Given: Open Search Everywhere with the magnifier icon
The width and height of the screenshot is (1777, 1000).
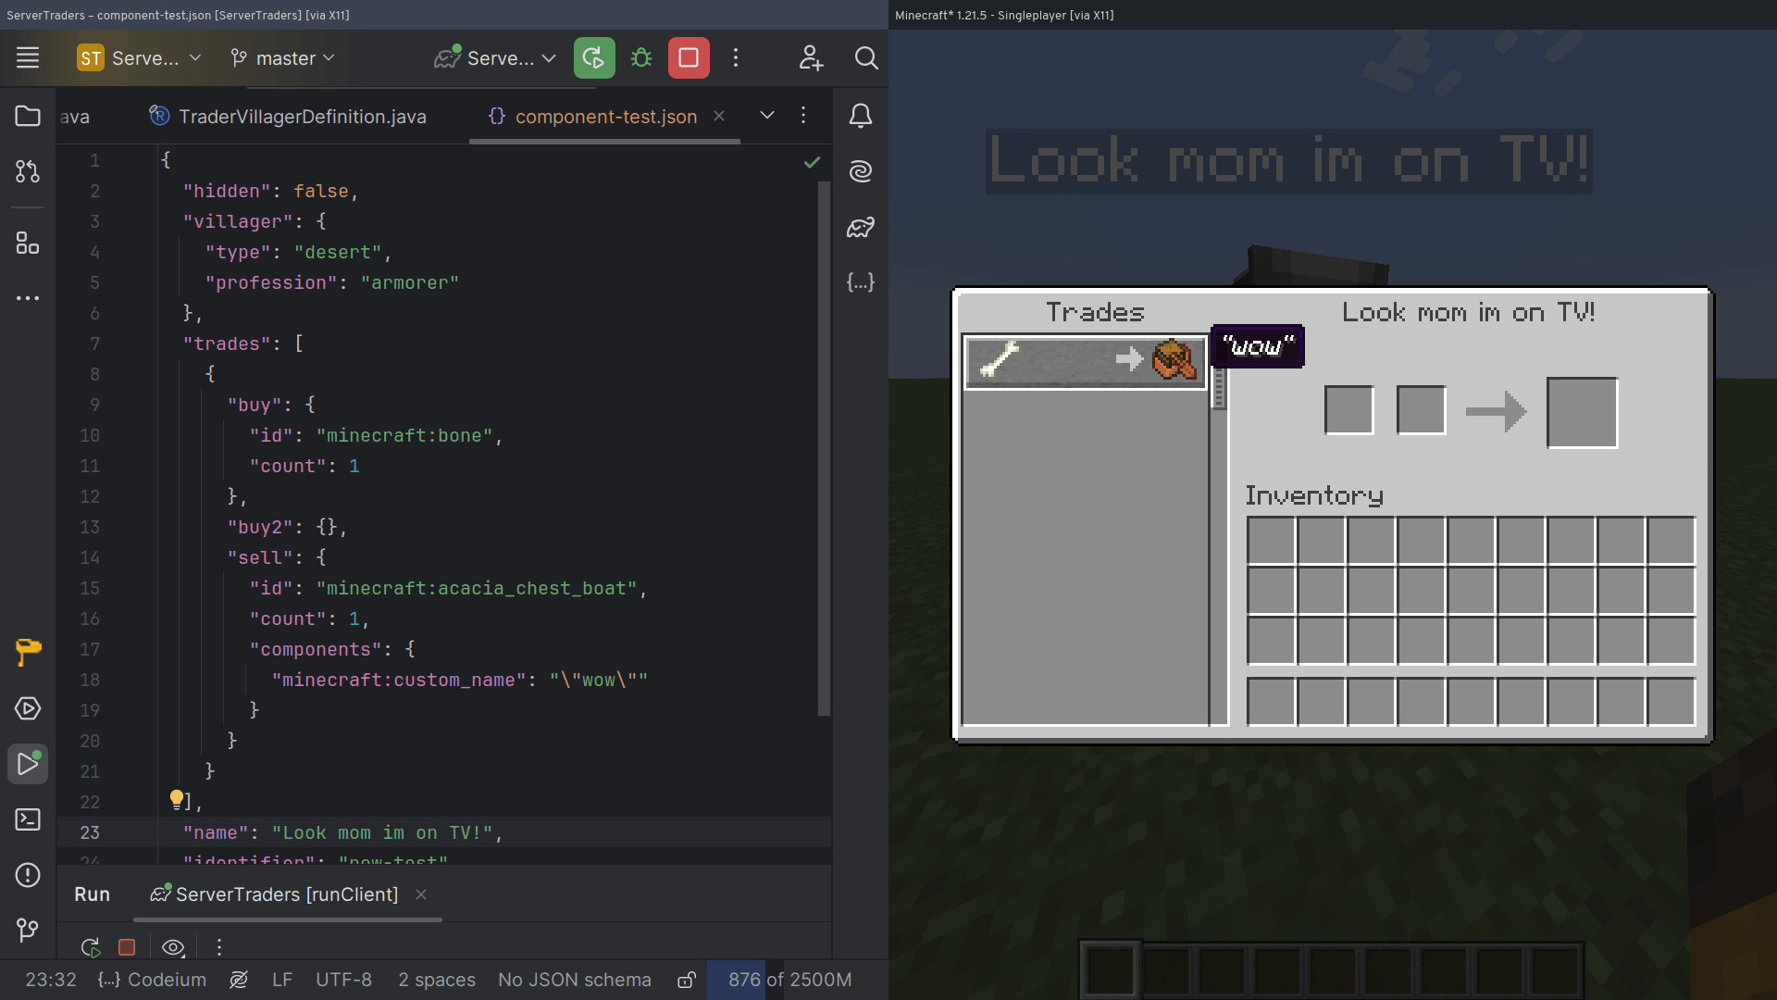Looking at the screenshot, I should coord(866,57).
